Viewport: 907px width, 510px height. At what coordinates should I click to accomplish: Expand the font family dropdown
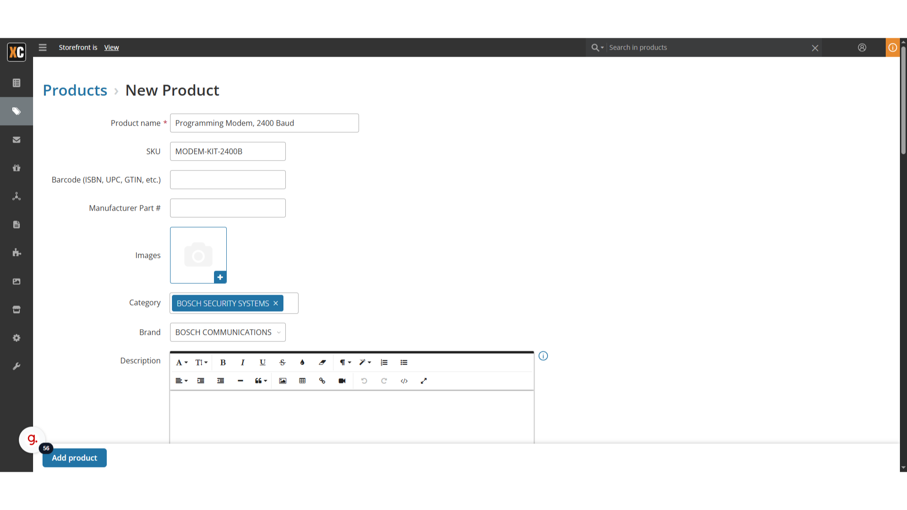point(181,363)
